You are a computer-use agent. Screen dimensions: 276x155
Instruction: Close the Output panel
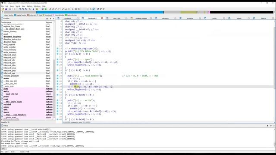[274, 126]
